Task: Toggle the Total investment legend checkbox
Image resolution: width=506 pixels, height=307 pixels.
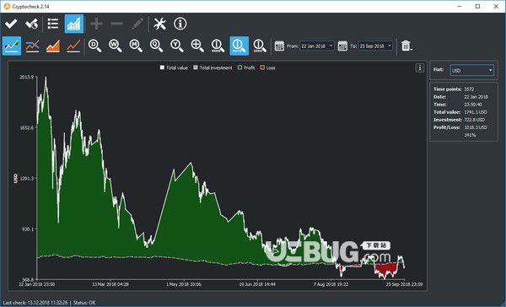Action: (x=196, y=67)
